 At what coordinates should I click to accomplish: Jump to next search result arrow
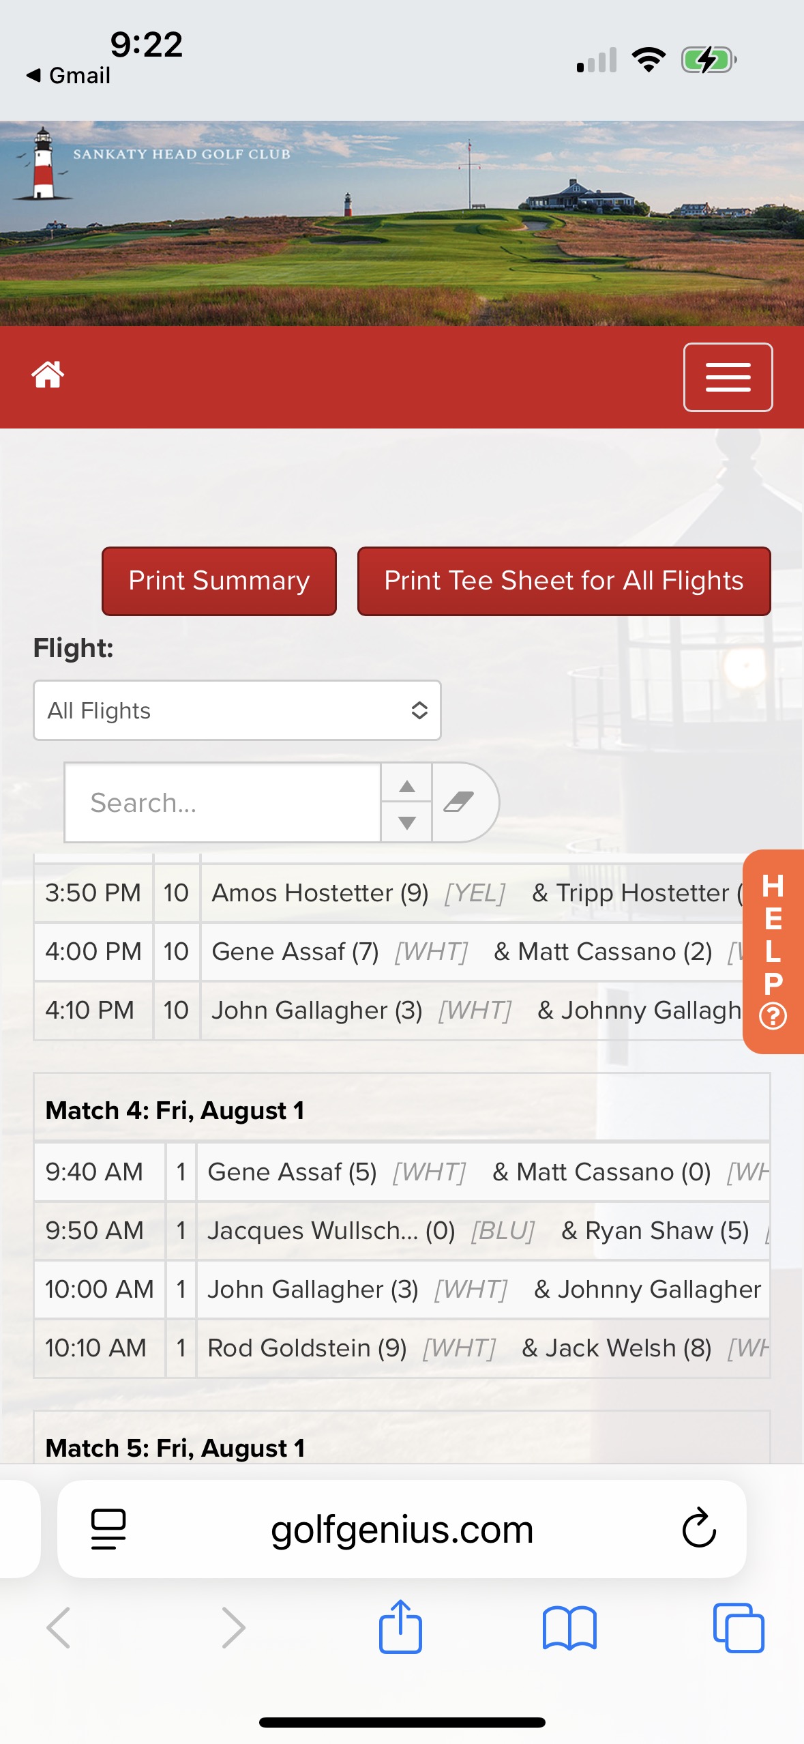[x=407, y=822]
